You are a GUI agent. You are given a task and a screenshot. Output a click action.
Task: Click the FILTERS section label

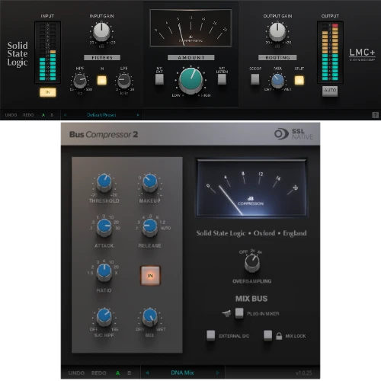click(102, 58)
